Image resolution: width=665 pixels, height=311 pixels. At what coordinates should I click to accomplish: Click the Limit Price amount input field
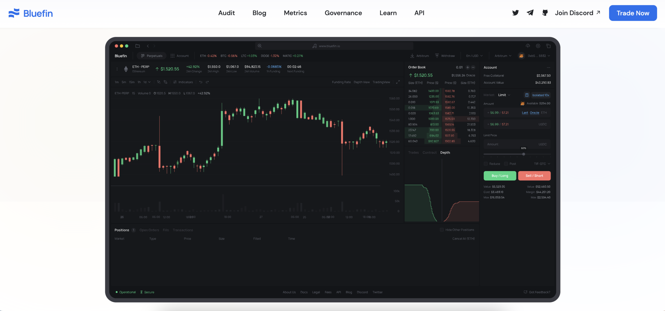coord(517,144)
